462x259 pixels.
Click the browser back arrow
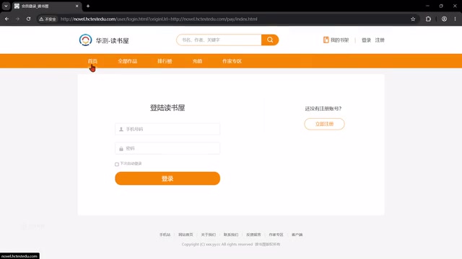click(6, 19)
